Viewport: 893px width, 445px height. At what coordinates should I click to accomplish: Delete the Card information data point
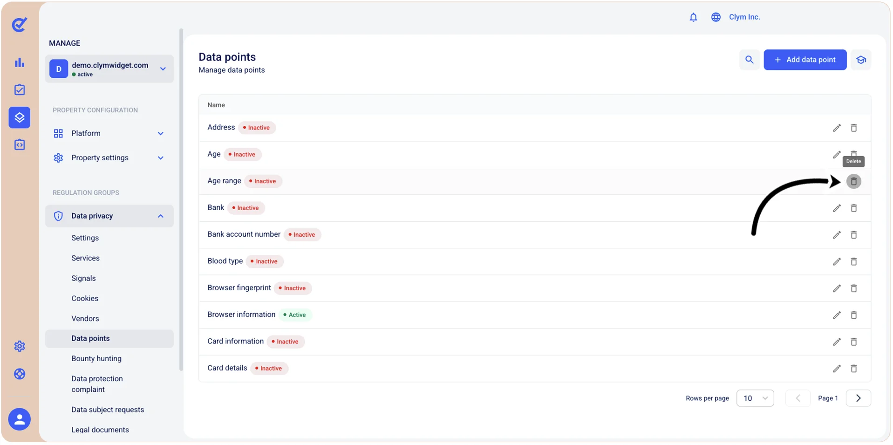(853, 342)
